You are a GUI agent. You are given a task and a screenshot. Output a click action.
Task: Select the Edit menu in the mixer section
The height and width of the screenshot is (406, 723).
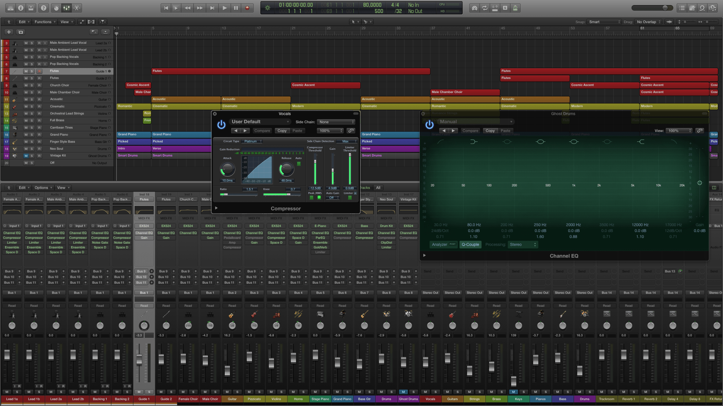(22, 187)
